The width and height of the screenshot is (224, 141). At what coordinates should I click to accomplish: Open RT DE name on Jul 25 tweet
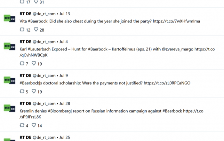tap(25, 137)
